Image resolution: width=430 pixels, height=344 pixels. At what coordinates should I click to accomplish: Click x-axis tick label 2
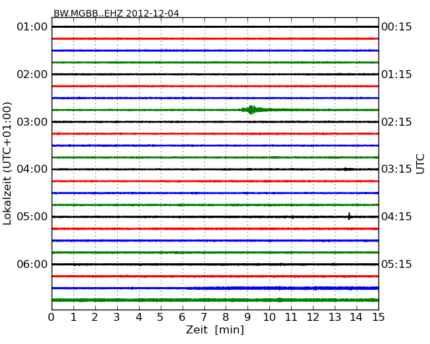coord(95,318)
